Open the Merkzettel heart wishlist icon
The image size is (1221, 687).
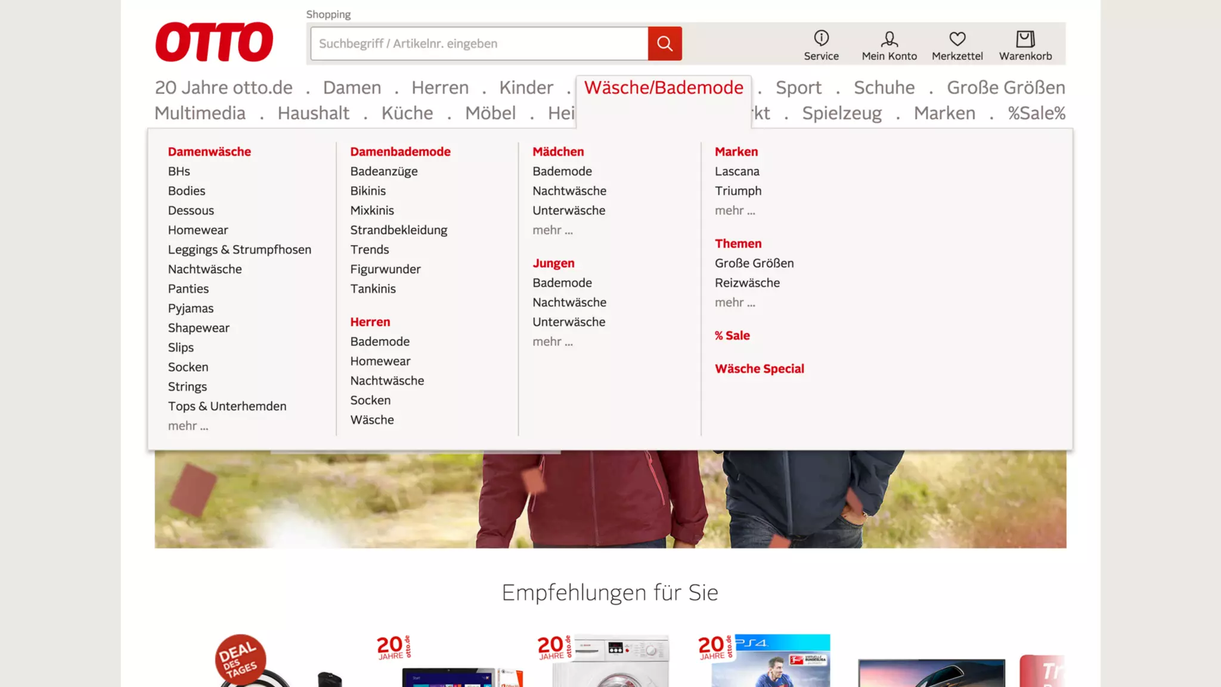(x=957, y=39)
